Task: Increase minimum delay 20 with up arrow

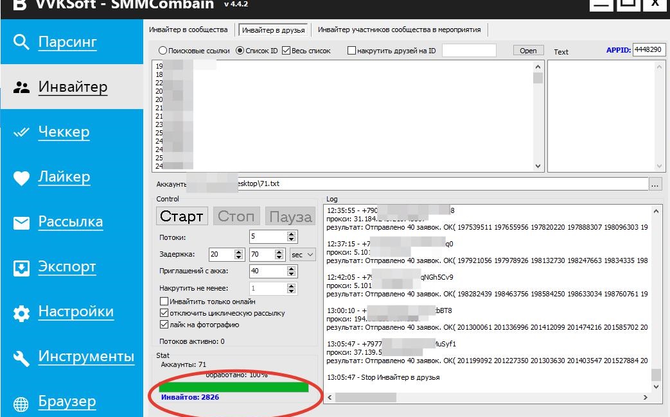Action: point(239,251)
